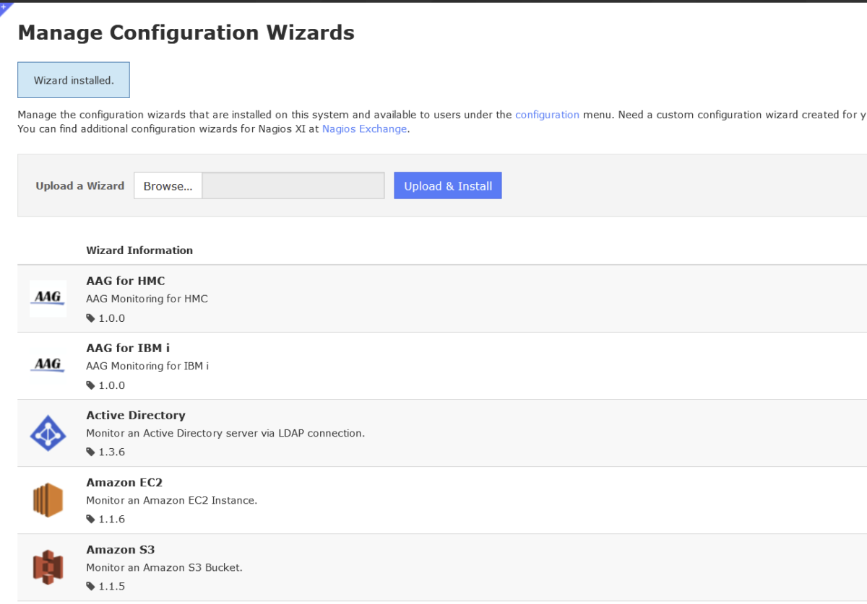Click the Upload & Install button
The image size is (867, 604).
coord(447,185)
